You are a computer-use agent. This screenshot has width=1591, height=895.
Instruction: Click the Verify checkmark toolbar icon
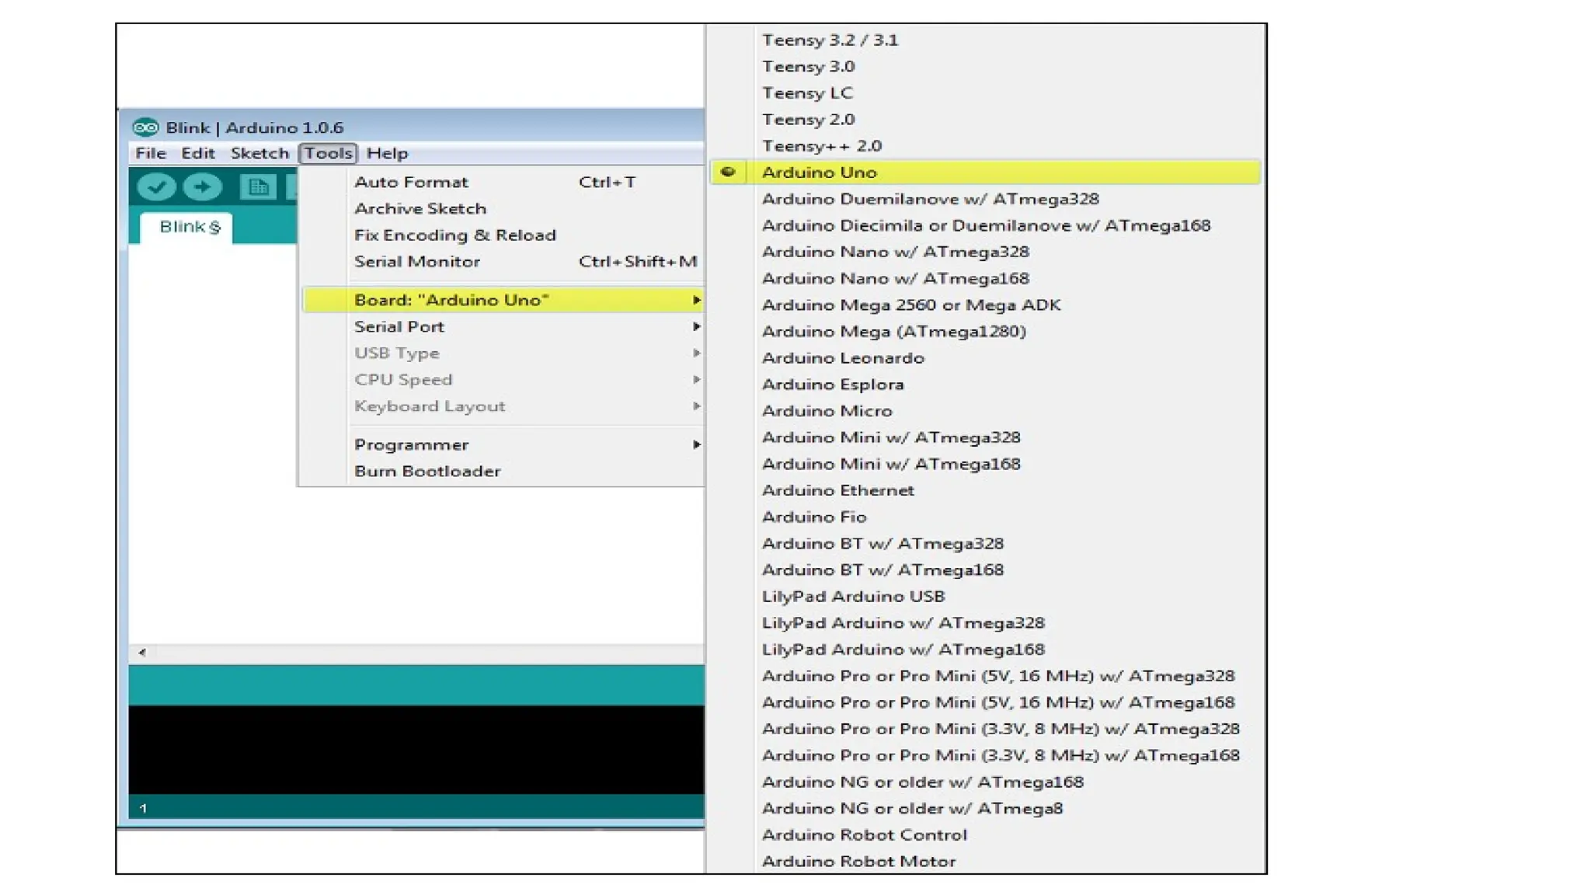pyautogui.click(x=156, y=186)
